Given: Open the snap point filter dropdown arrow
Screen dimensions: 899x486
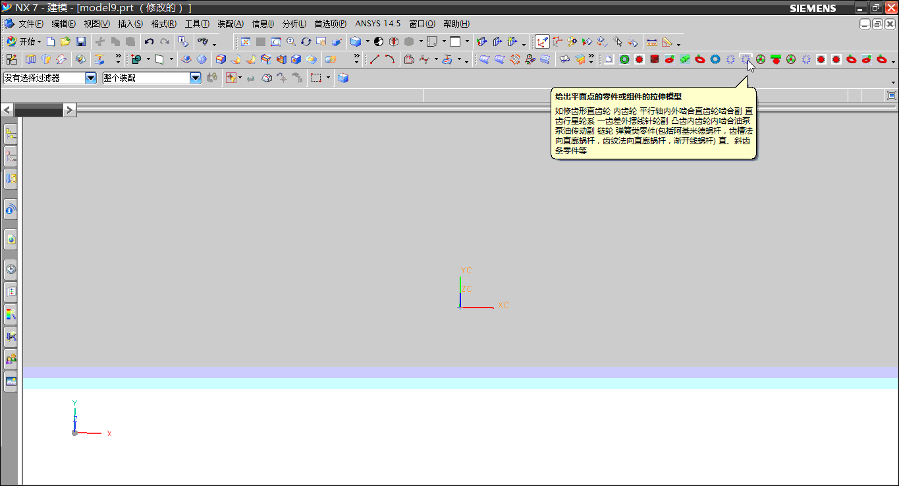Looking at the screenshot, I should [x=240, y=78].
